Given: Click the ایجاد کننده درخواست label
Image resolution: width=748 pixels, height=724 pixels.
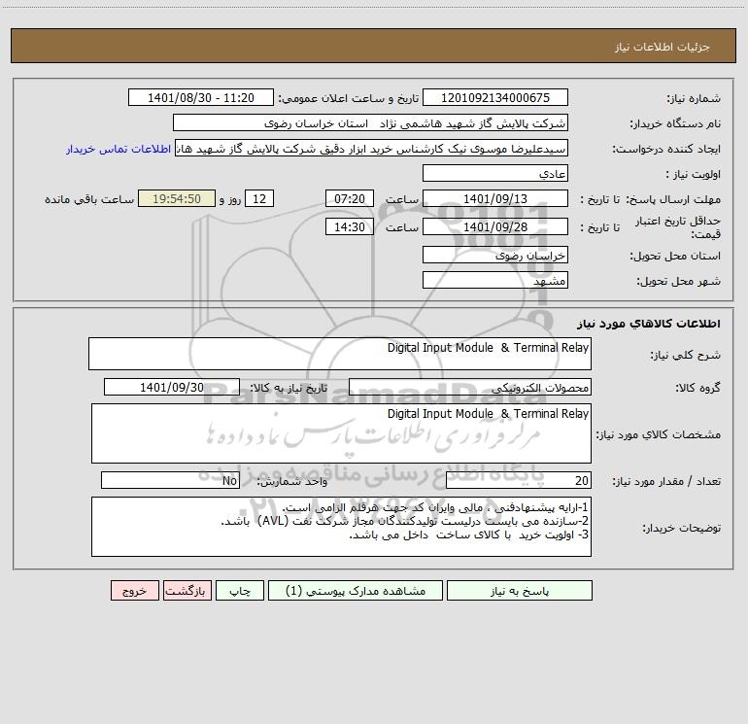Looking at the screenshot, I should point(666,149).
